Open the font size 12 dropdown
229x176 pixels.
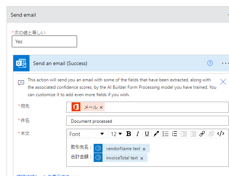tap(117, 134)
